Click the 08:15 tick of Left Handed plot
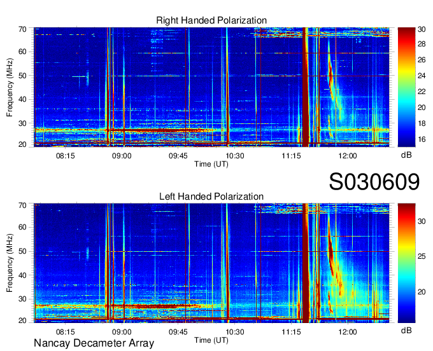The width and height of the screenshot is (433, 351). point(66,332)
